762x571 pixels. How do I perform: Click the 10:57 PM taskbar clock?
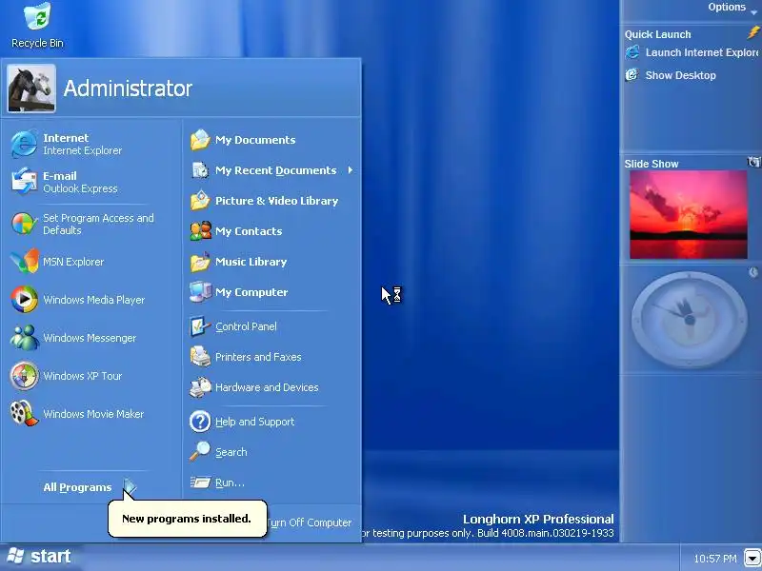(715, 559)
